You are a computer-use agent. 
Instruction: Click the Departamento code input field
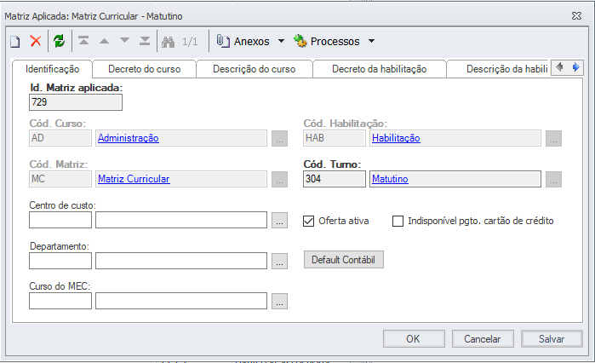coord(60,261)
